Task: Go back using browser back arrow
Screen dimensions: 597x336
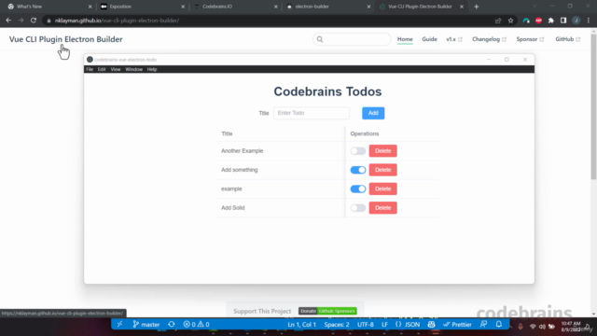Action: pyautogui.click(x=8, y=21)
